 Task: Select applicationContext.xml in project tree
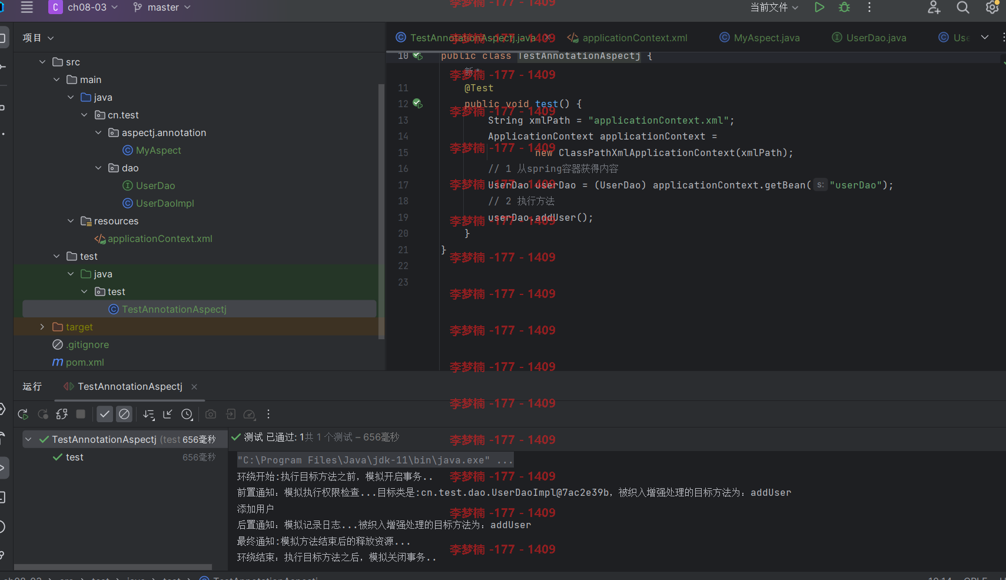153,238
